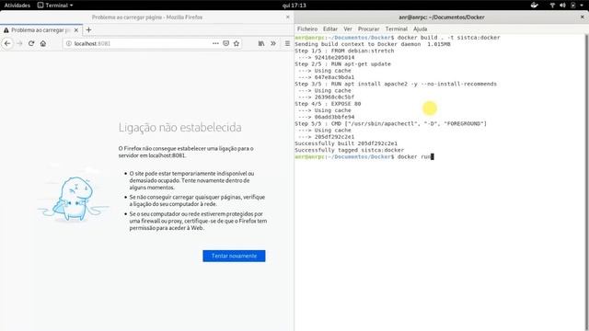Click 'Step 5/5 : CMD' apachectl line
Viewport: 589px width, 331px height.
click(390, 123)
